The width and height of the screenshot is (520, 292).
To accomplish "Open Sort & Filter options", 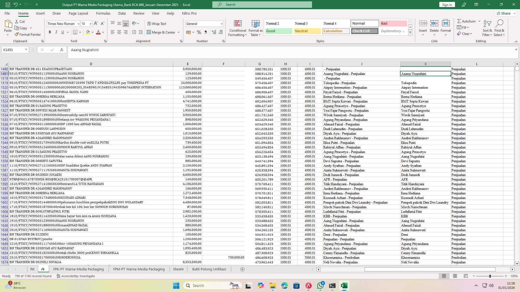I will [487, 28].
